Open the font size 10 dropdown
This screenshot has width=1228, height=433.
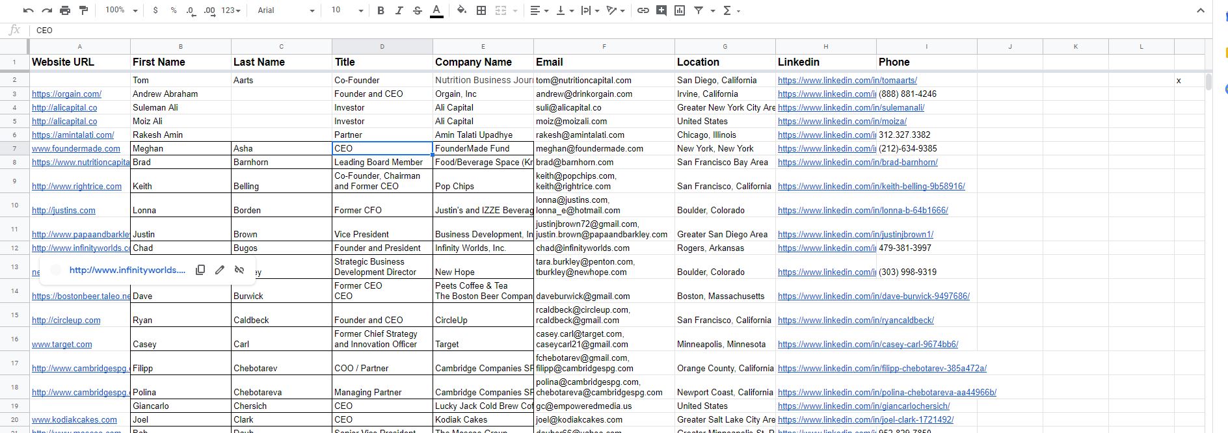(x=347, y=10)
